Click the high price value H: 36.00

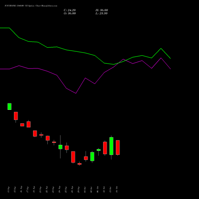(x=102, y=10)
